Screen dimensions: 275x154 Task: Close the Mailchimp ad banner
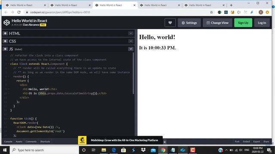165,142
